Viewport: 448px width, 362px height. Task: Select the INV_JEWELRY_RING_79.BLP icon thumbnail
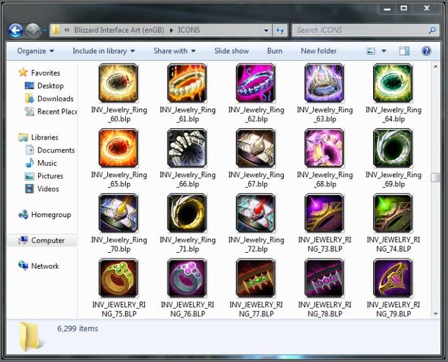pos(393,278)
